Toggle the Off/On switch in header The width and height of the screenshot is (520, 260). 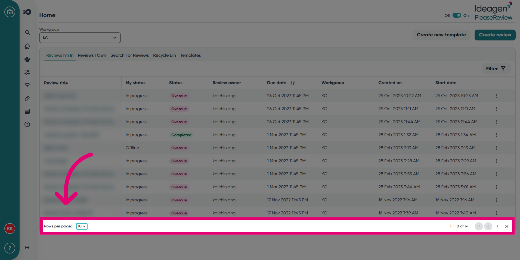(457, 15)
